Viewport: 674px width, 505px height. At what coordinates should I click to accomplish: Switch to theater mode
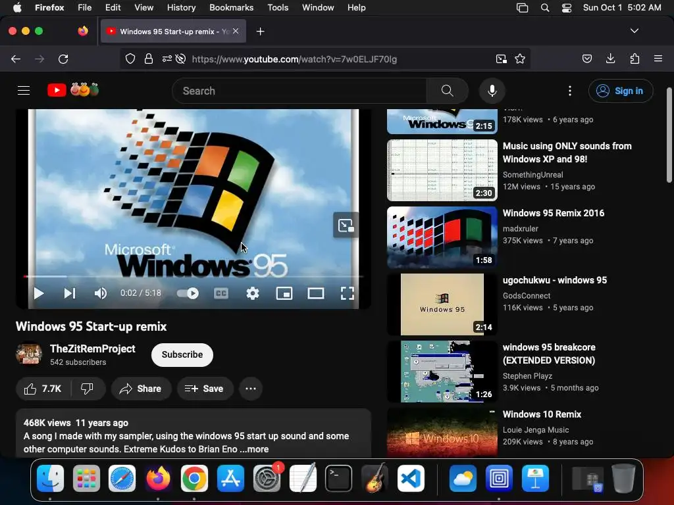click(x=316, y=293)
